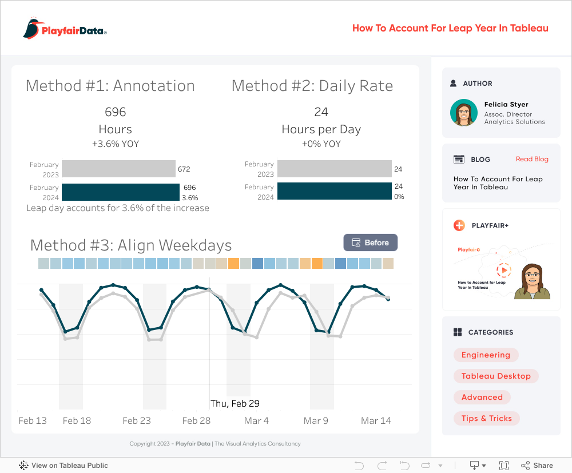Click the last teal line data point
Viewport: 572px width, 473px height.
point(388,299)
